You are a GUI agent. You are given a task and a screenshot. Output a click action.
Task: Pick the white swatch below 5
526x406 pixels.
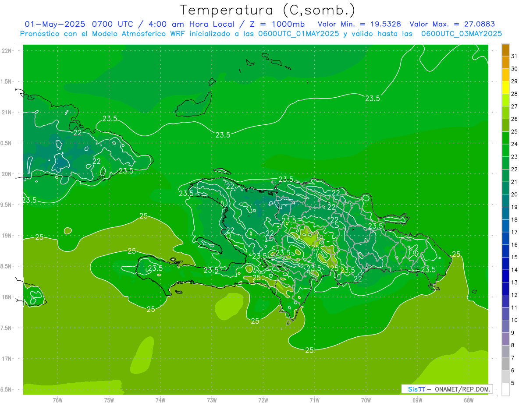point(505,389)
